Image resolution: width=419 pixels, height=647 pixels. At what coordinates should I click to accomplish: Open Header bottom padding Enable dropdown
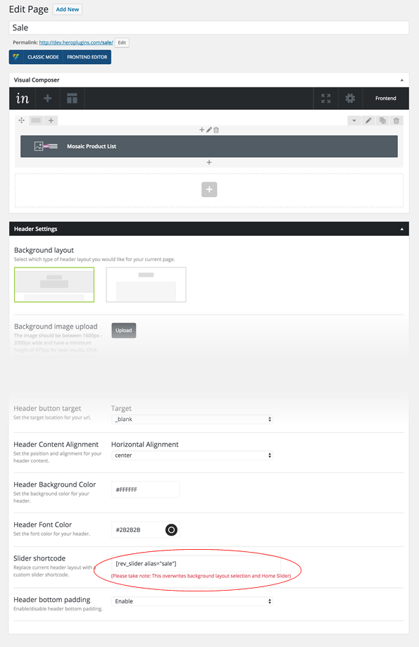tap(192, 601)
